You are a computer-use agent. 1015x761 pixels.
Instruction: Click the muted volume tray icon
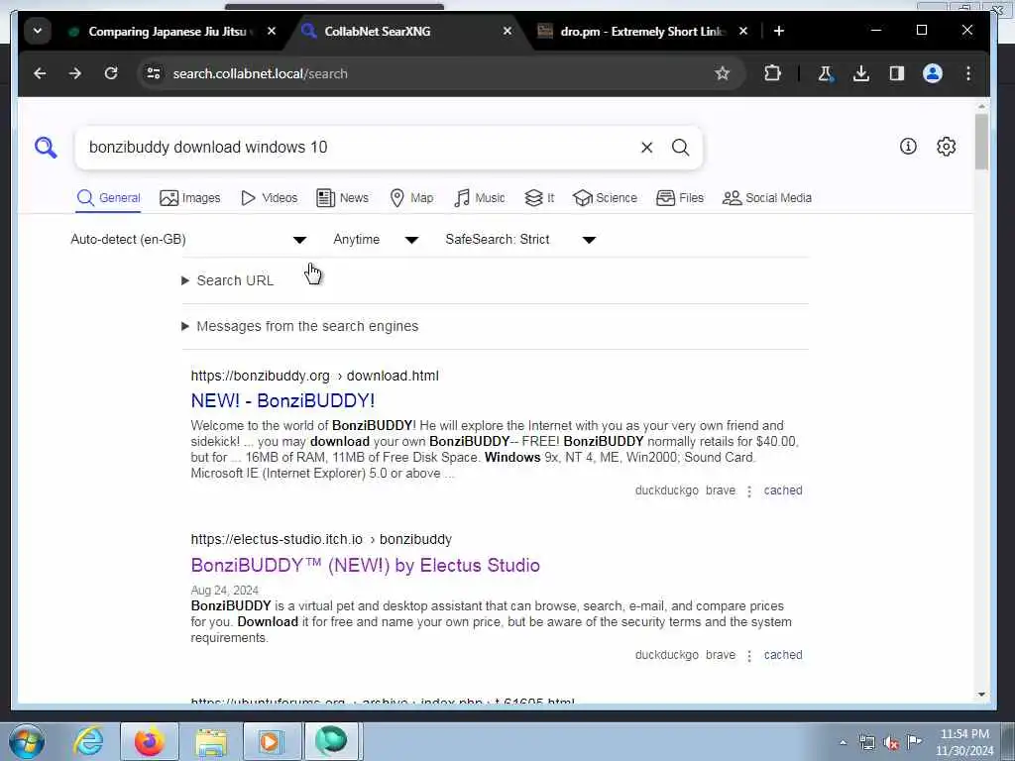tap(891, 742)
